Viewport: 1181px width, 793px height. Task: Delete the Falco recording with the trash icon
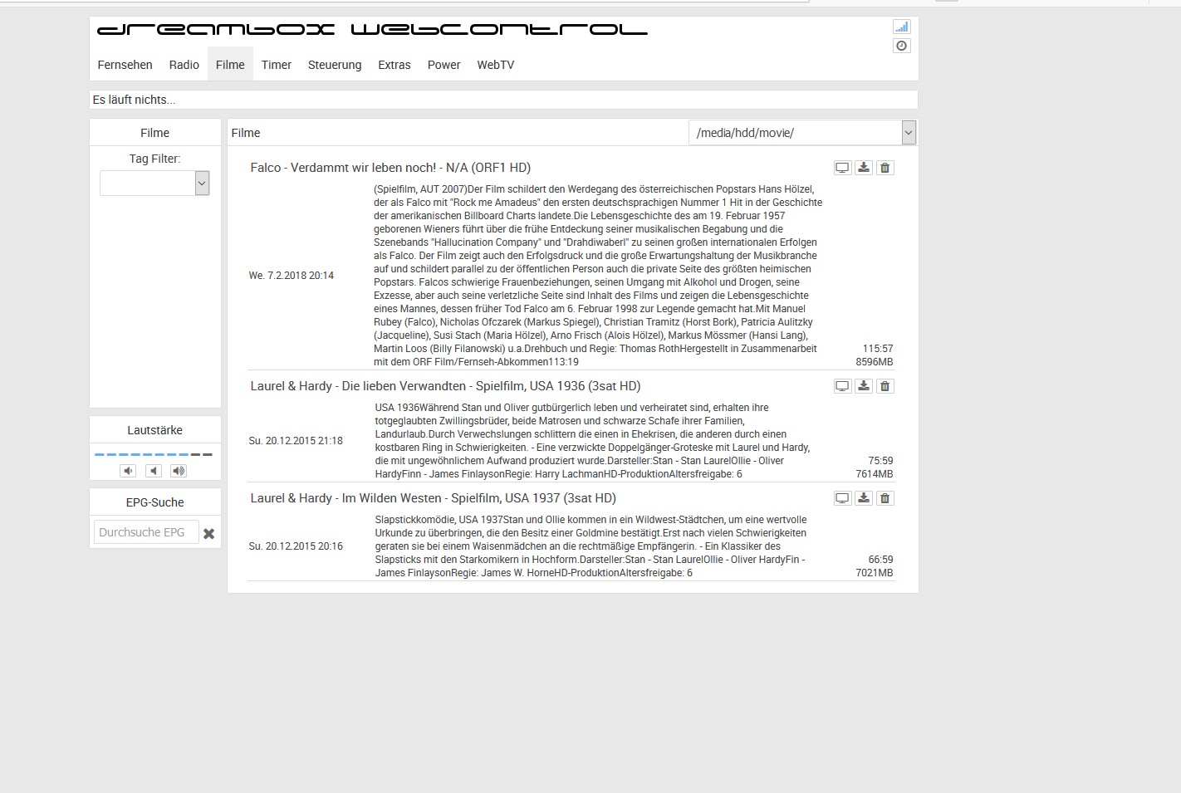click(885, 168)
